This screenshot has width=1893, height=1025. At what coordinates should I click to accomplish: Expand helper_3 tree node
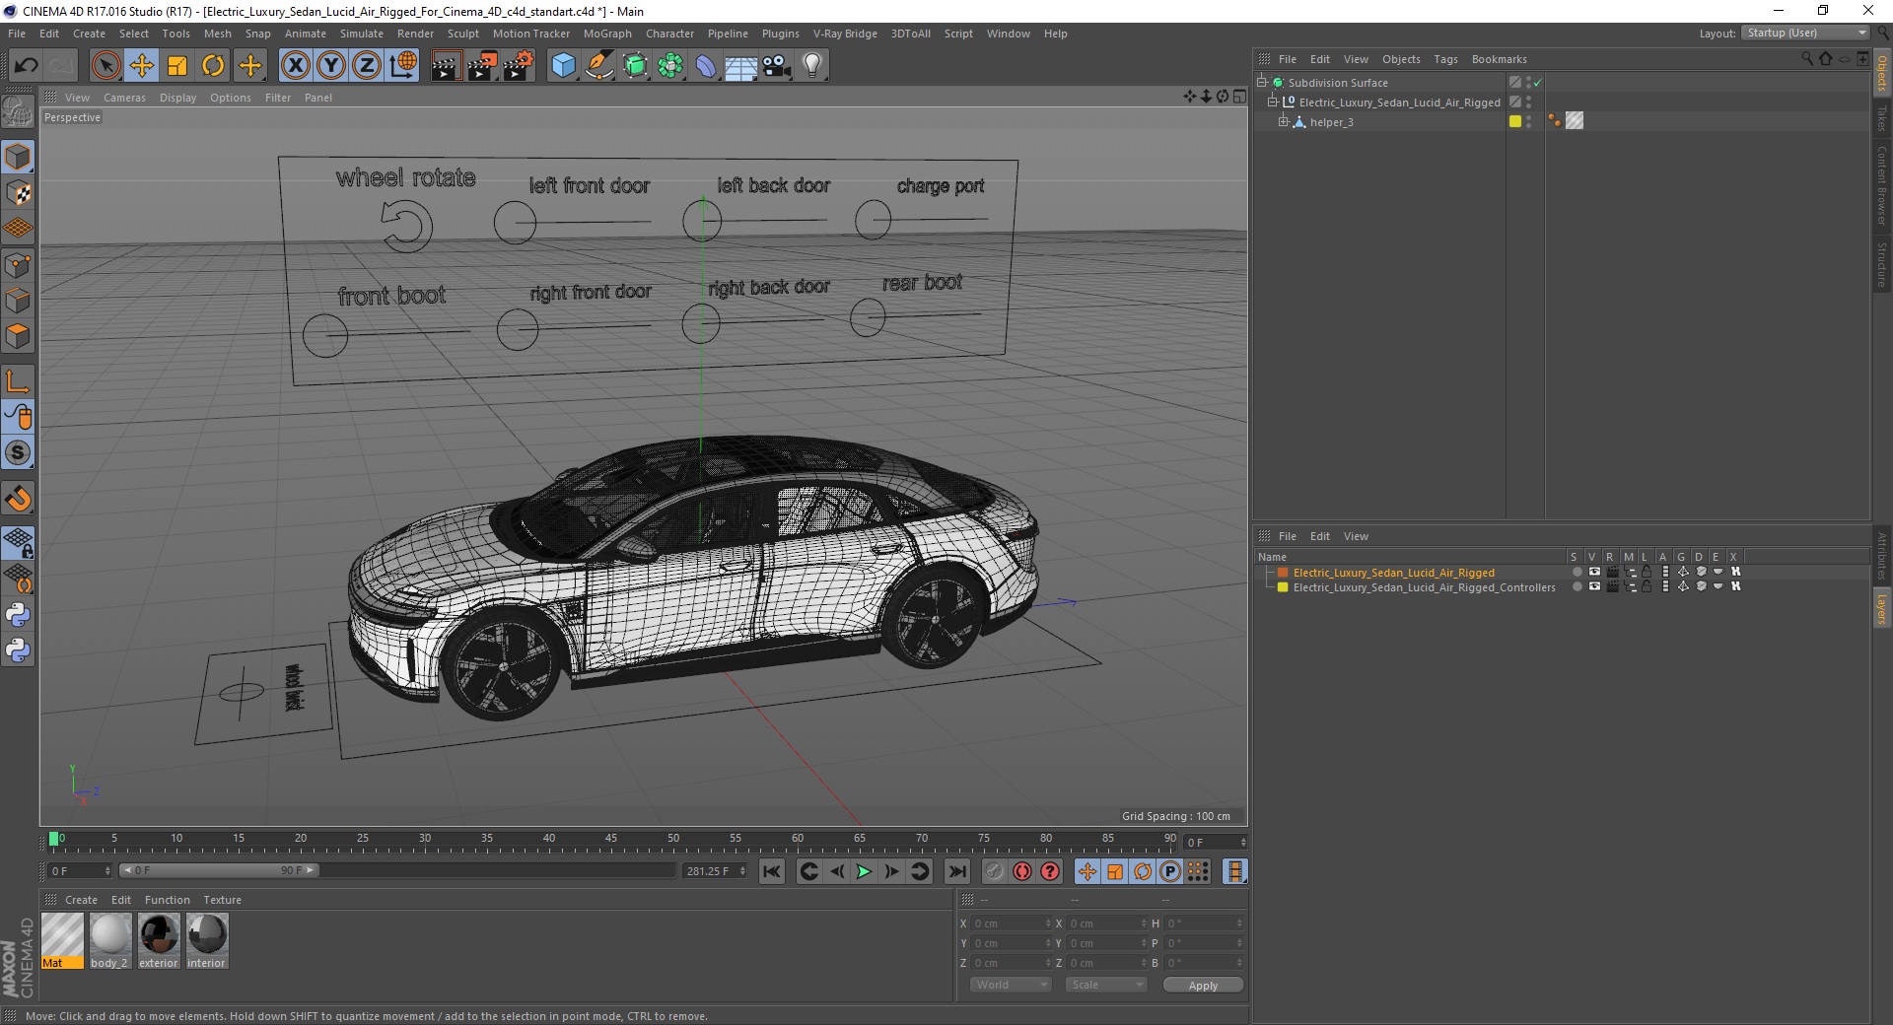pyautogui.click(x=1283, y=121)
